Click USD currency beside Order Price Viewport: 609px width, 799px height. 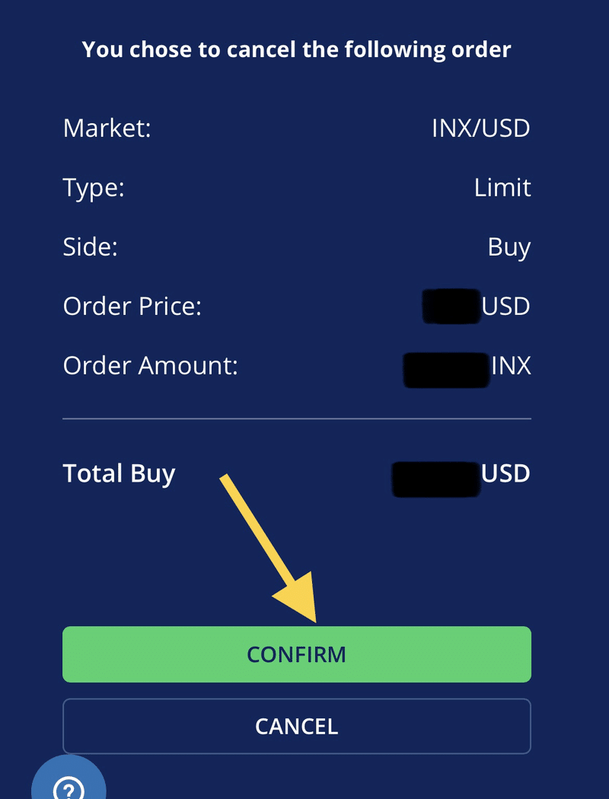coord(506,306)
